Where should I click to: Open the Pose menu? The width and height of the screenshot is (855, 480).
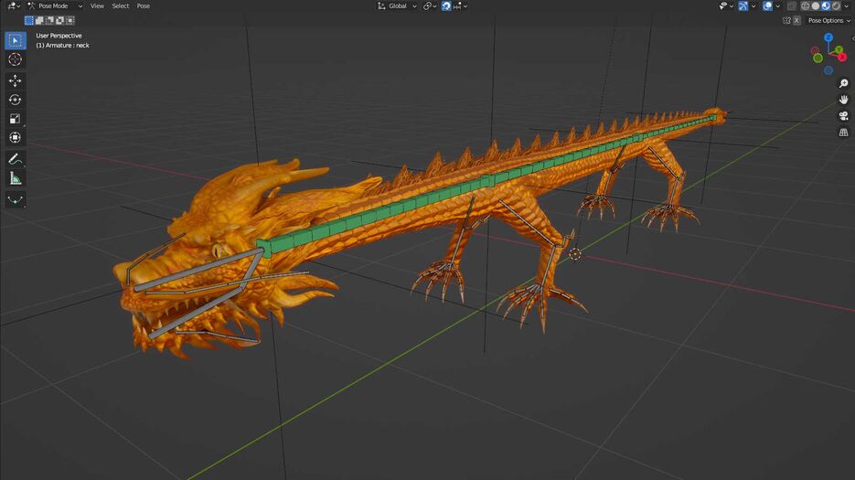point(144,6)
